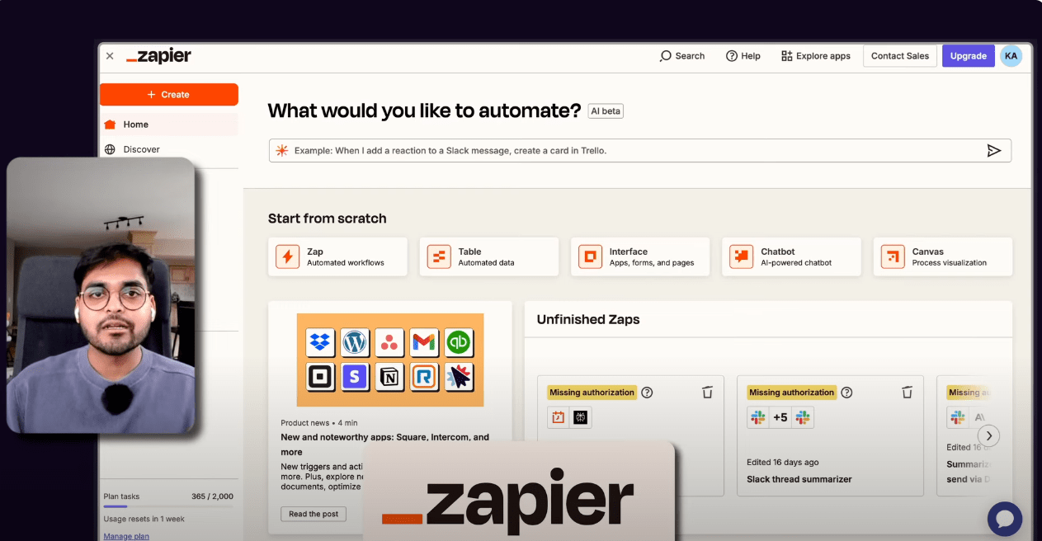The height and width of the screenshot is (541, 1042).
Task: Open Explore apps
Action: click(815, 56)
